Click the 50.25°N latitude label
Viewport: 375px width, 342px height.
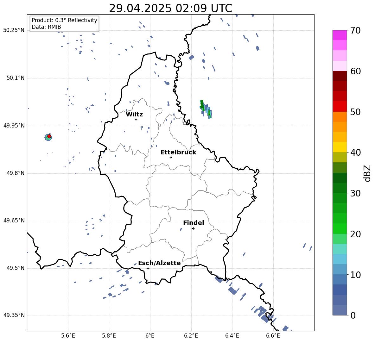[x=14, y=30]
